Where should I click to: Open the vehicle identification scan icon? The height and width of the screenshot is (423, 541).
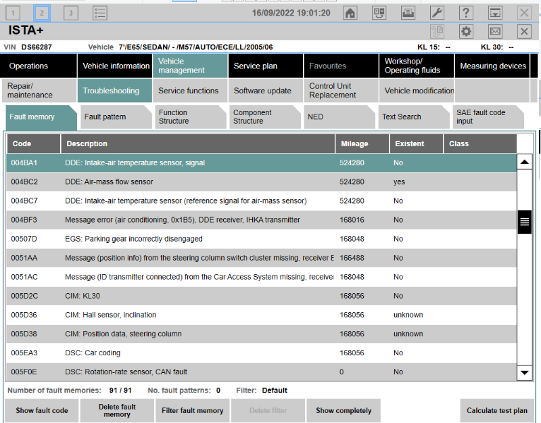[379, 13]
